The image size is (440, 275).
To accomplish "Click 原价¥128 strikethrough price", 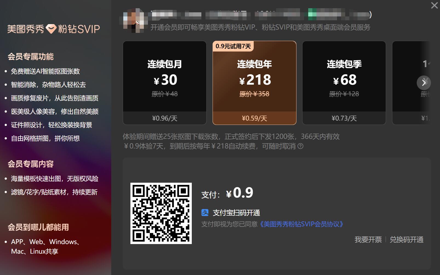I will [x=344, y=94].
